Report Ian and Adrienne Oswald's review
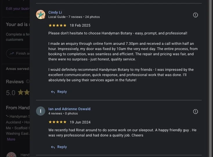 pos(195,112)
